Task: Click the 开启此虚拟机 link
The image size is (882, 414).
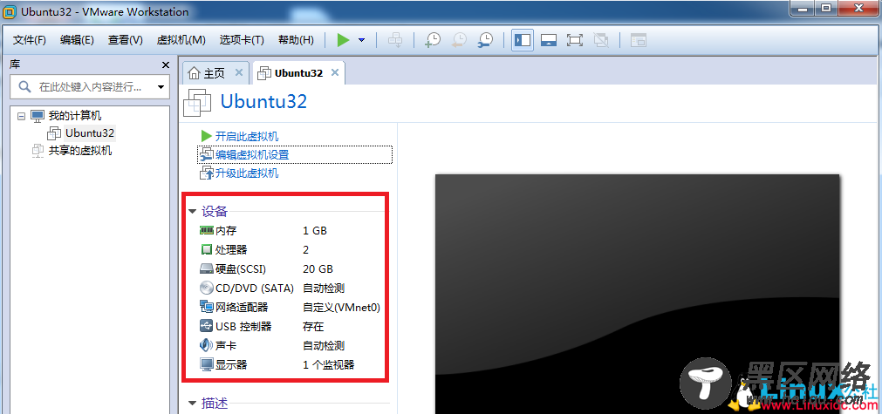Action: coord(246,137)
